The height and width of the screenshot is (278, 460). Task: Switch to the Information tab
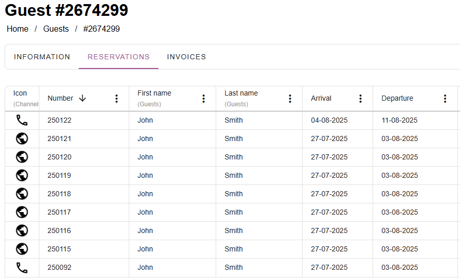42,57
